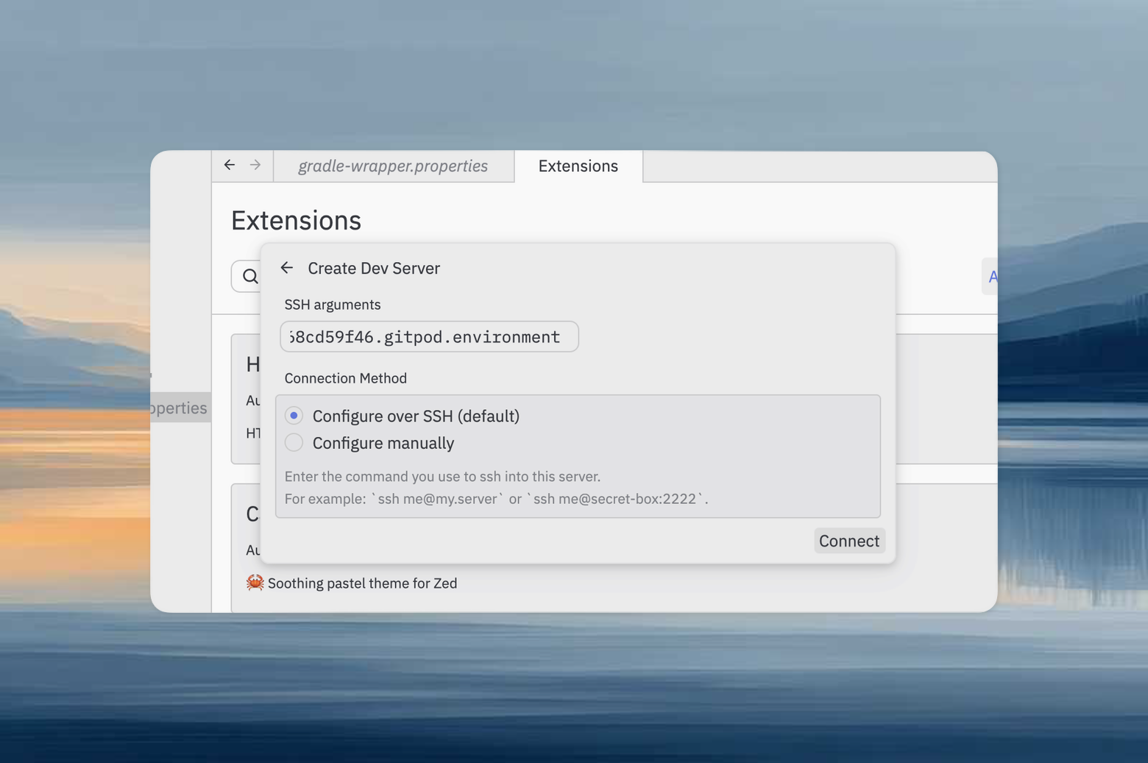This screenshot has width=1148, height=763.
Task: Click the blue A button at the right edge
Action: pyautogui.click(x=993, y=276)
